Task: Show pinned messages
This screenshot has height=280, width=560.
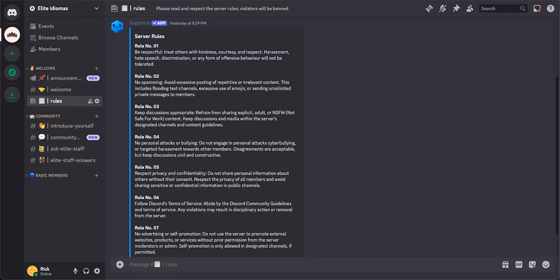Action: (456, 8)
